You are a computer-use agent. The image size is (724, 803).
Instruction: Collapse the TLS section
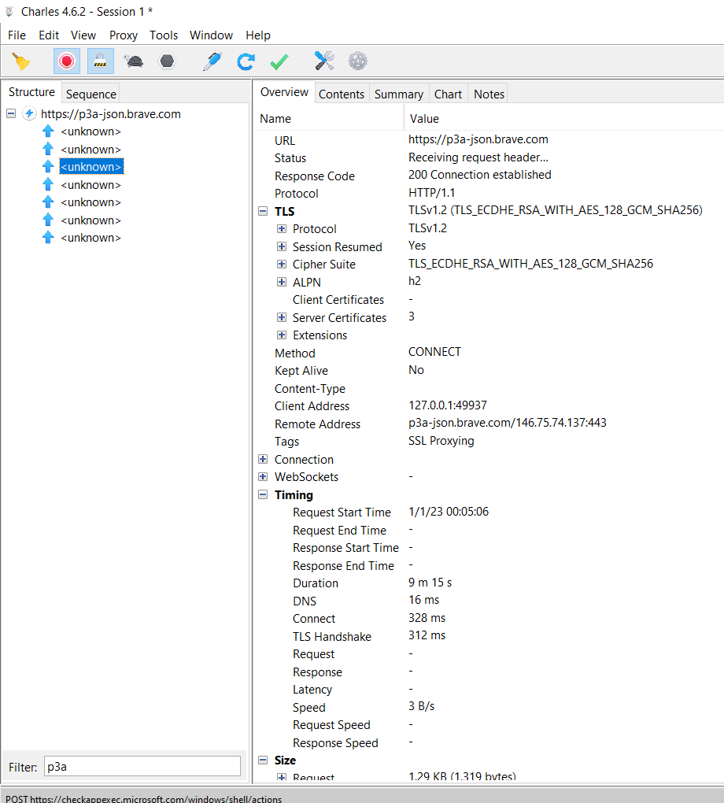[262, 210]
